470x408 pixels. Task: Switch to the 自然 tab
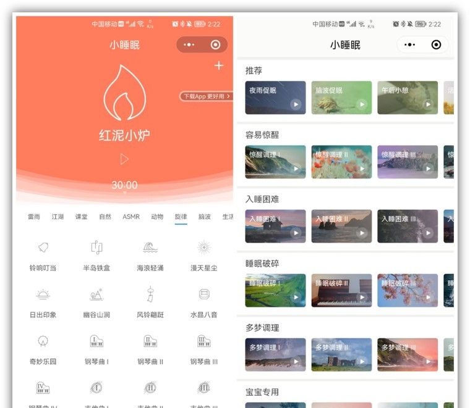105,217
